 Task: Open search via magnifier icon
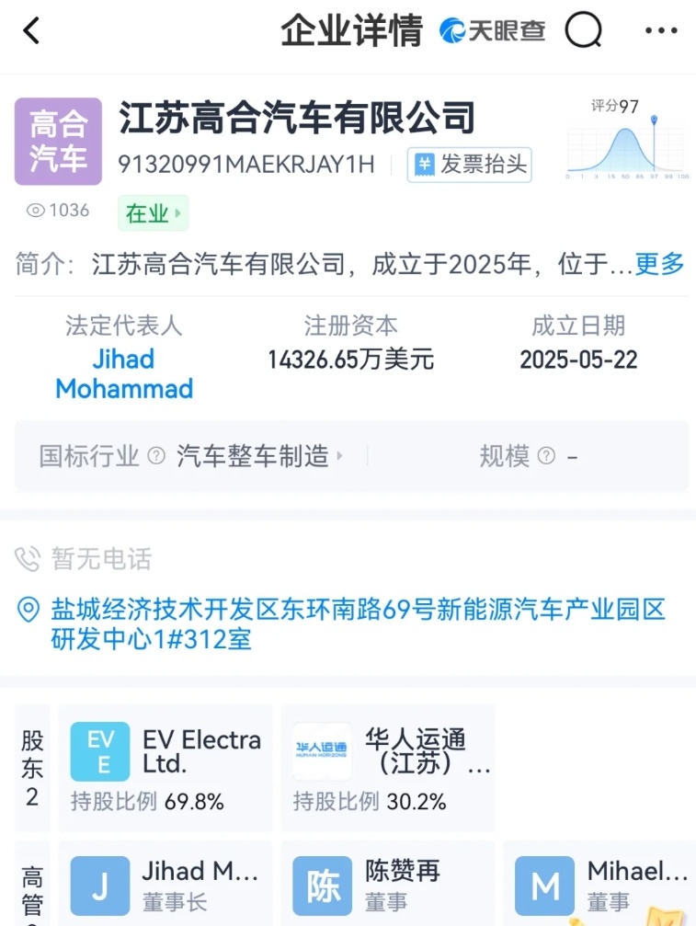point(583,29)
